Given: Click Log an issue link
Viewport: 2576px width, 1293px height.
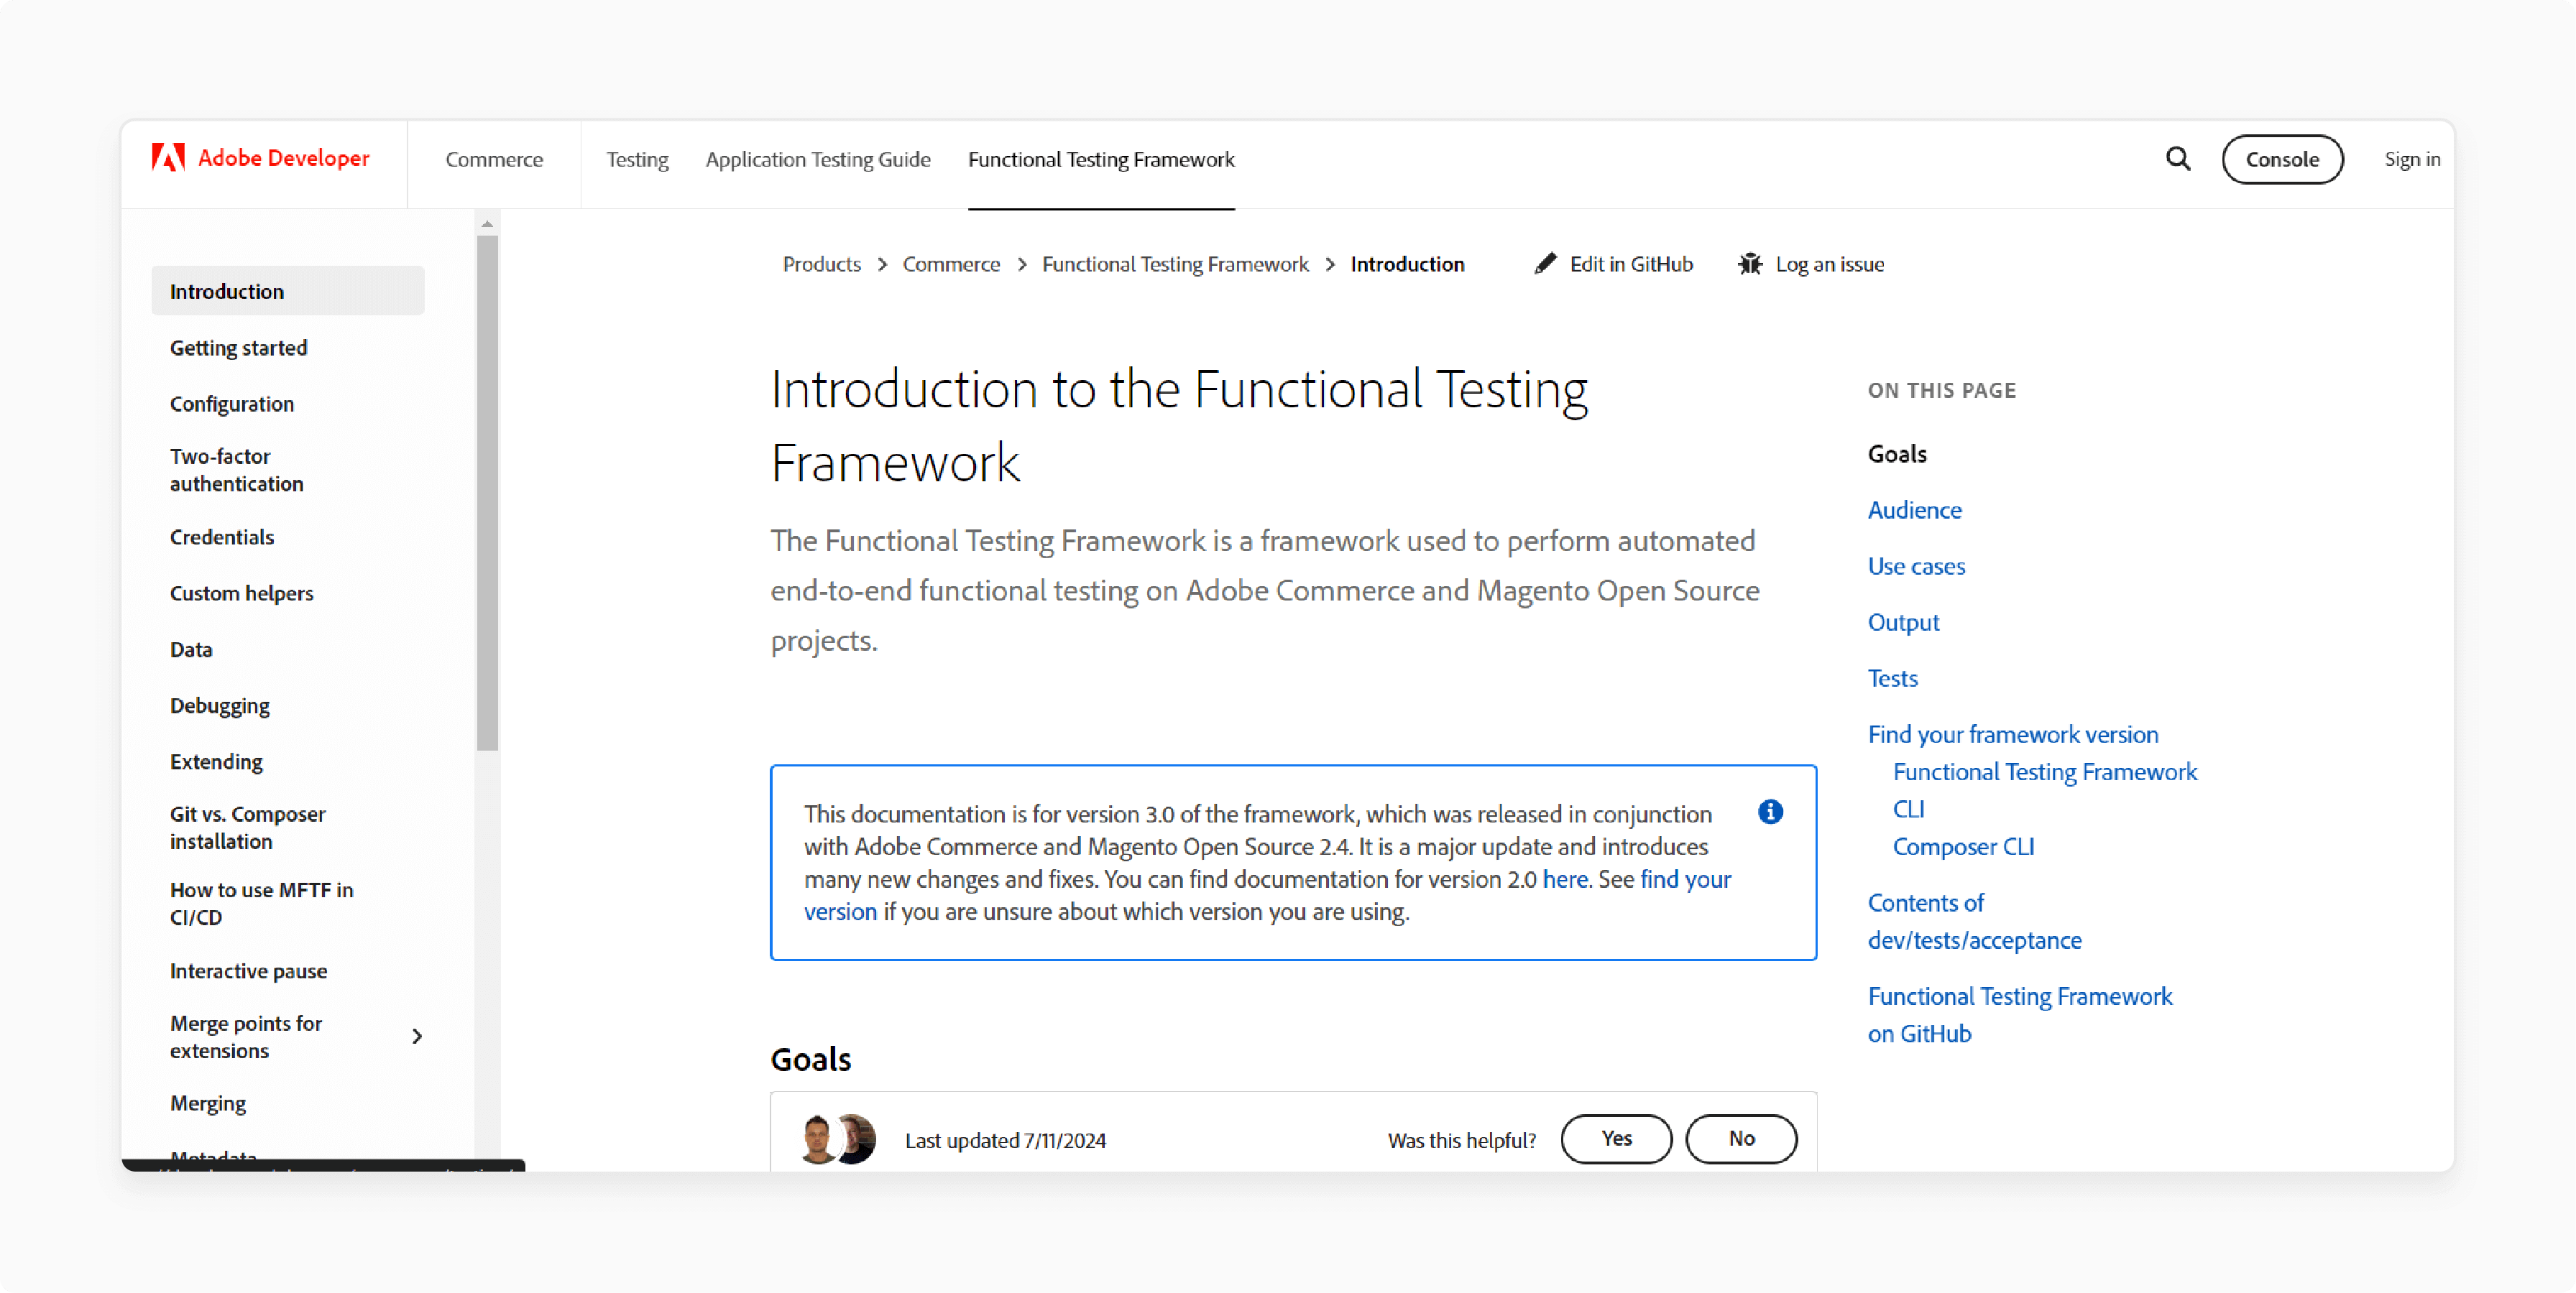Looking at the screenshot, I should [1830, 264].
